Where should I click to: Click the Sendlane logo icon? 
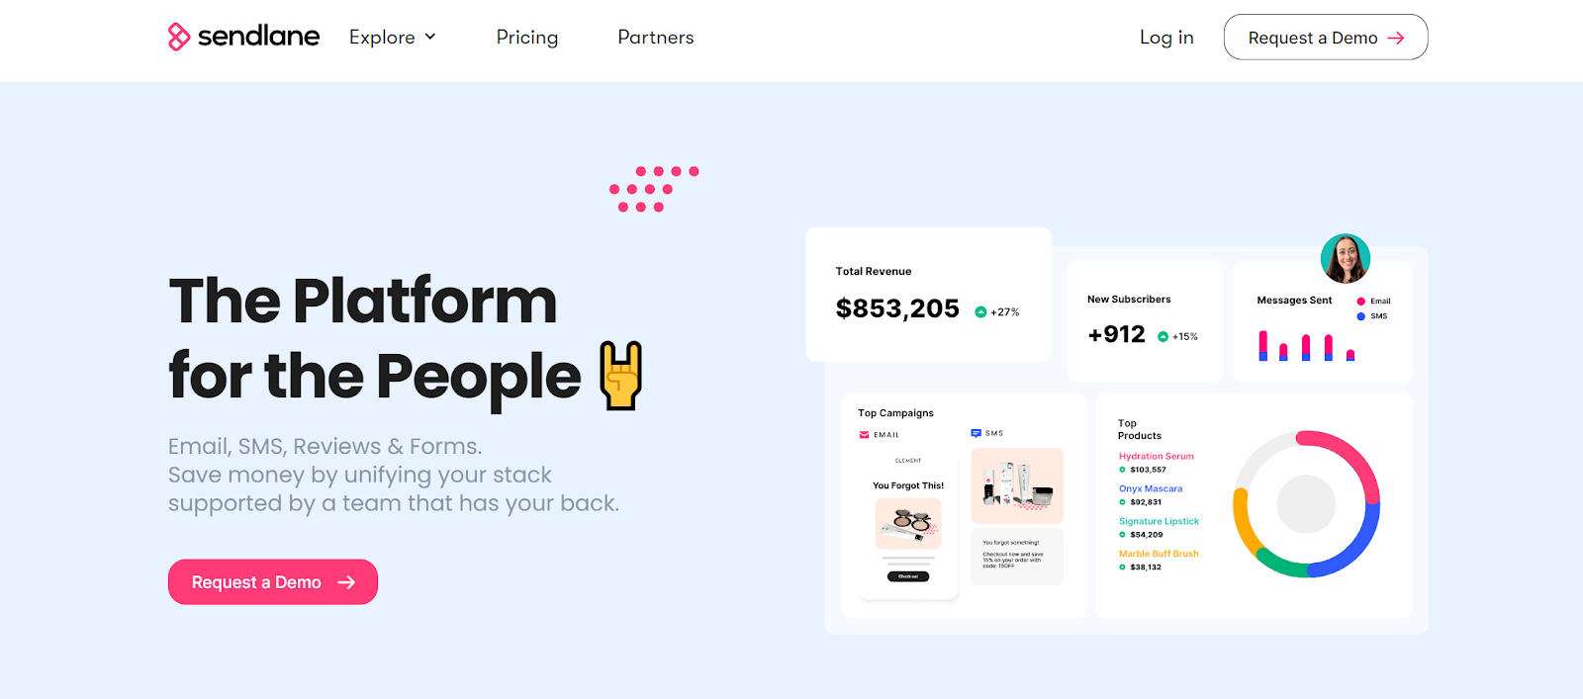click(179, 37)
